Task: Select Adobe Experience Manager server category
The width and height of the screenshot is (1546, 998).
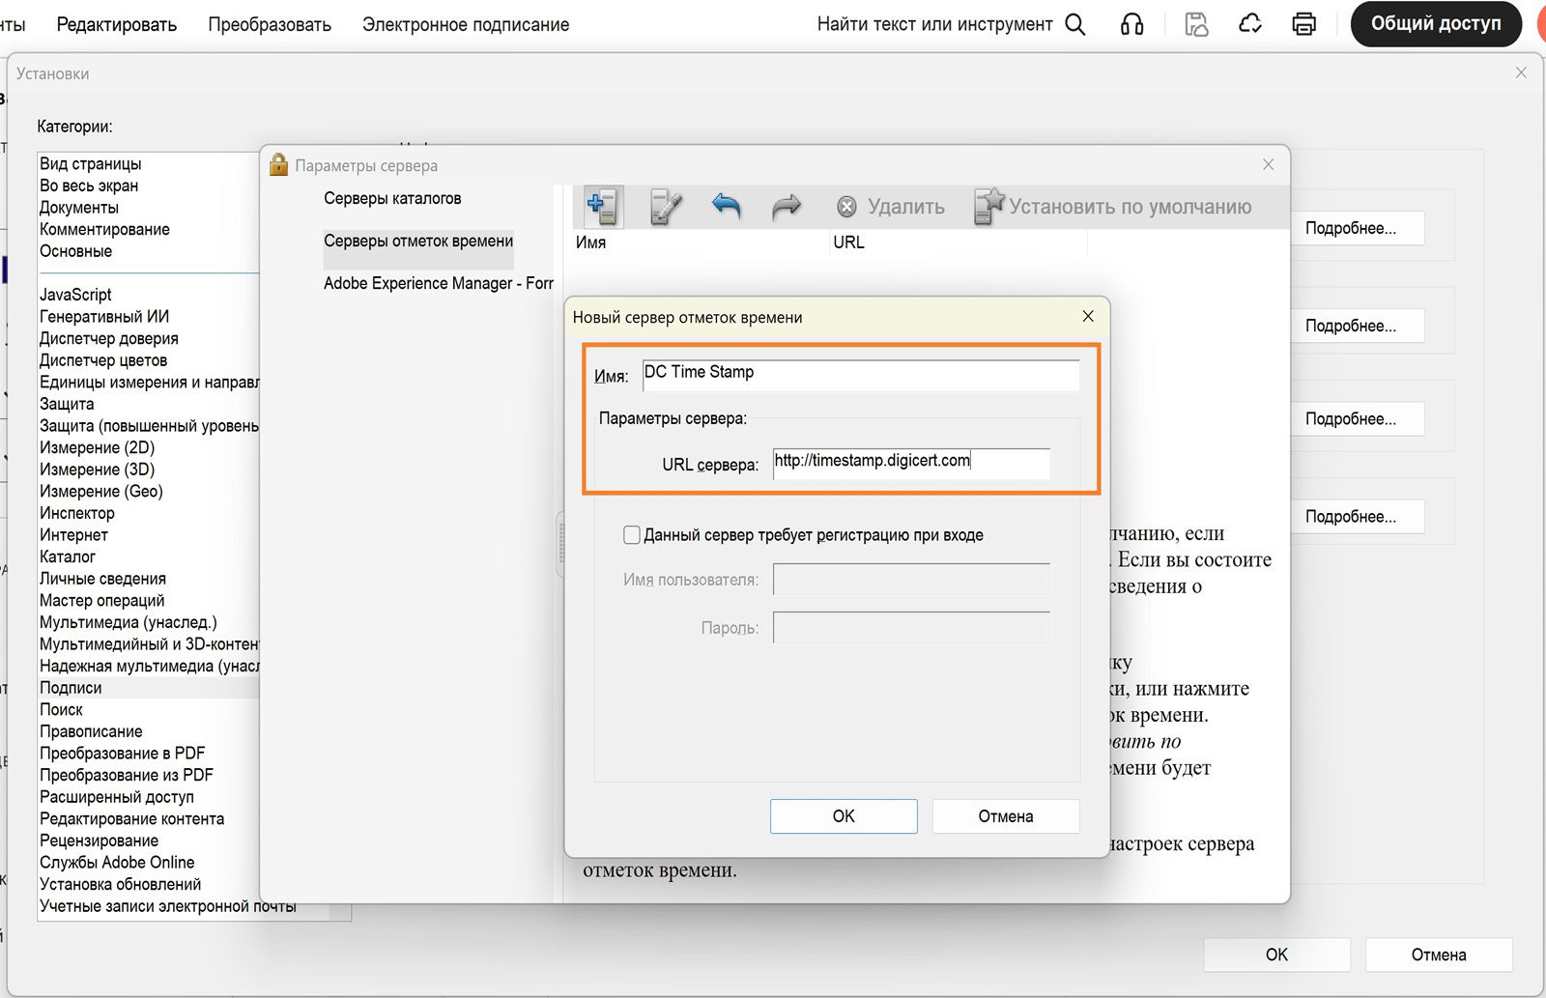Action: click(439, 283)
